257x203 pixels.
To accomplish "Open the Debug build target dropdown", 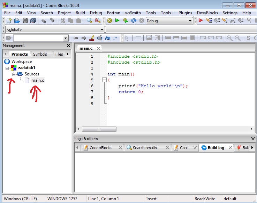I will (190, 21).
